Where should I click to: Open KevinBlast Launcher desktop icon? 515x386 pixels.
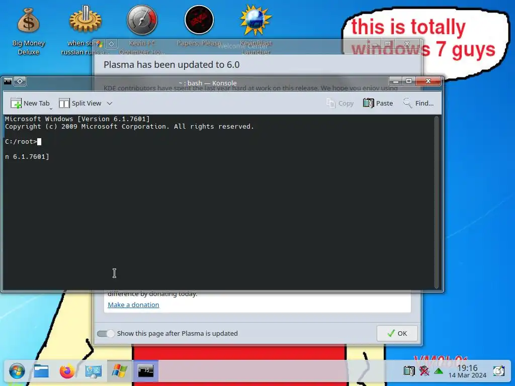pyautogui.click(x=255, y=31)
